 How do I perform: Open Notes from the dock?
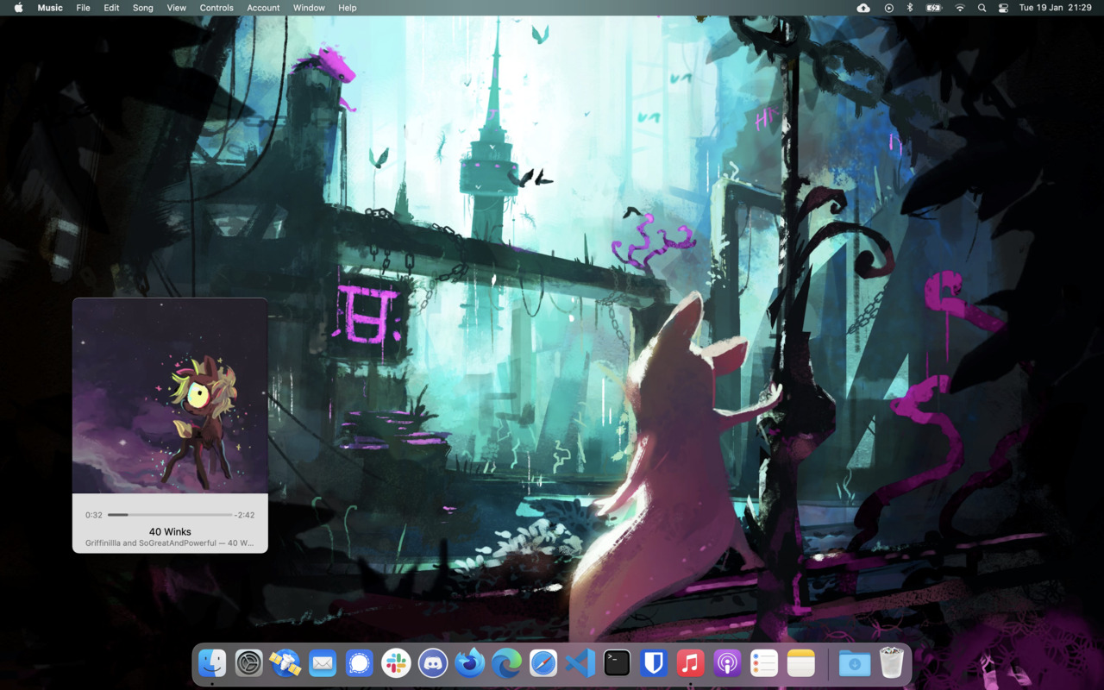click(801, 663)
